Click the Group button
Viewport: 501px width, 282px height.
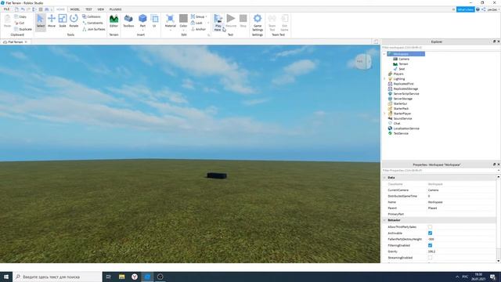tap(197, 16)
